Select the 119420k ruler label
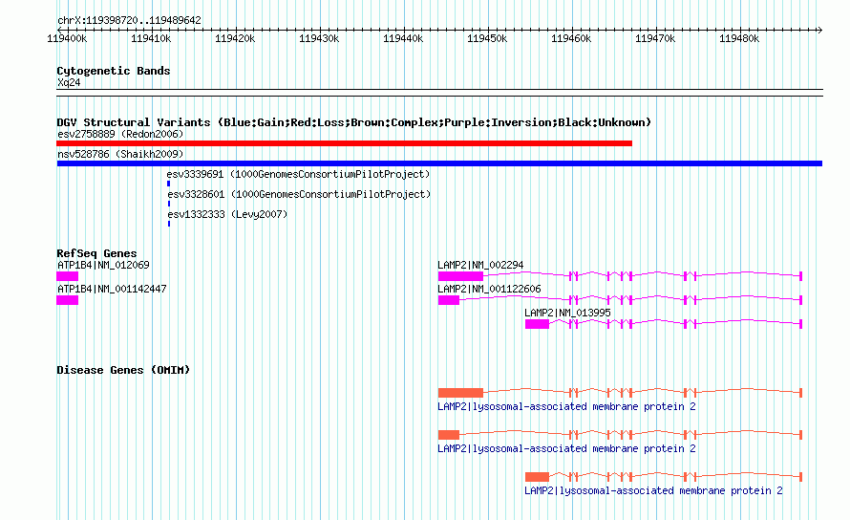Image resolution: width=850 pixels, height=520 pixels. click(235, 38)
